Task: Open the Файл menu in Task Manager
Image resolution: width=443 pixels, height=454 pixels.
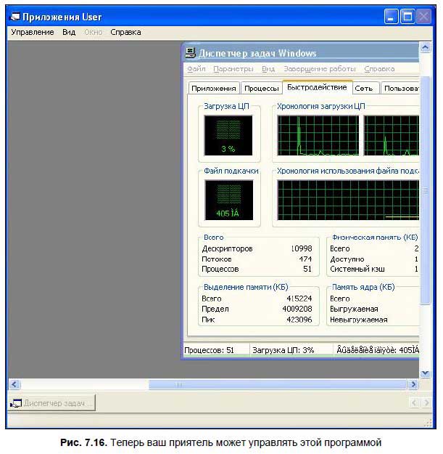Action: pos(196,69)
